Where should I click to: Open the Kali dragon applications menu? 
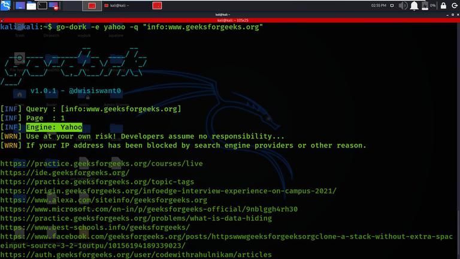tap(5, 5)
